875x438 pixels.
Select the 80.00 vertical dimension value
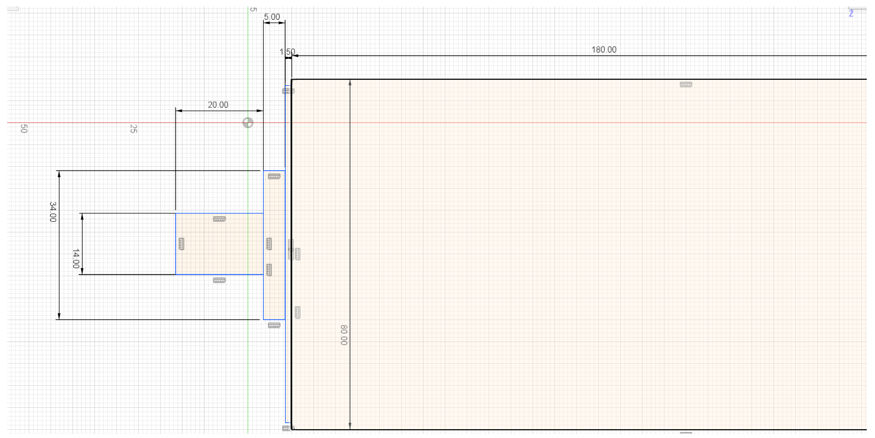click(344, 335)
